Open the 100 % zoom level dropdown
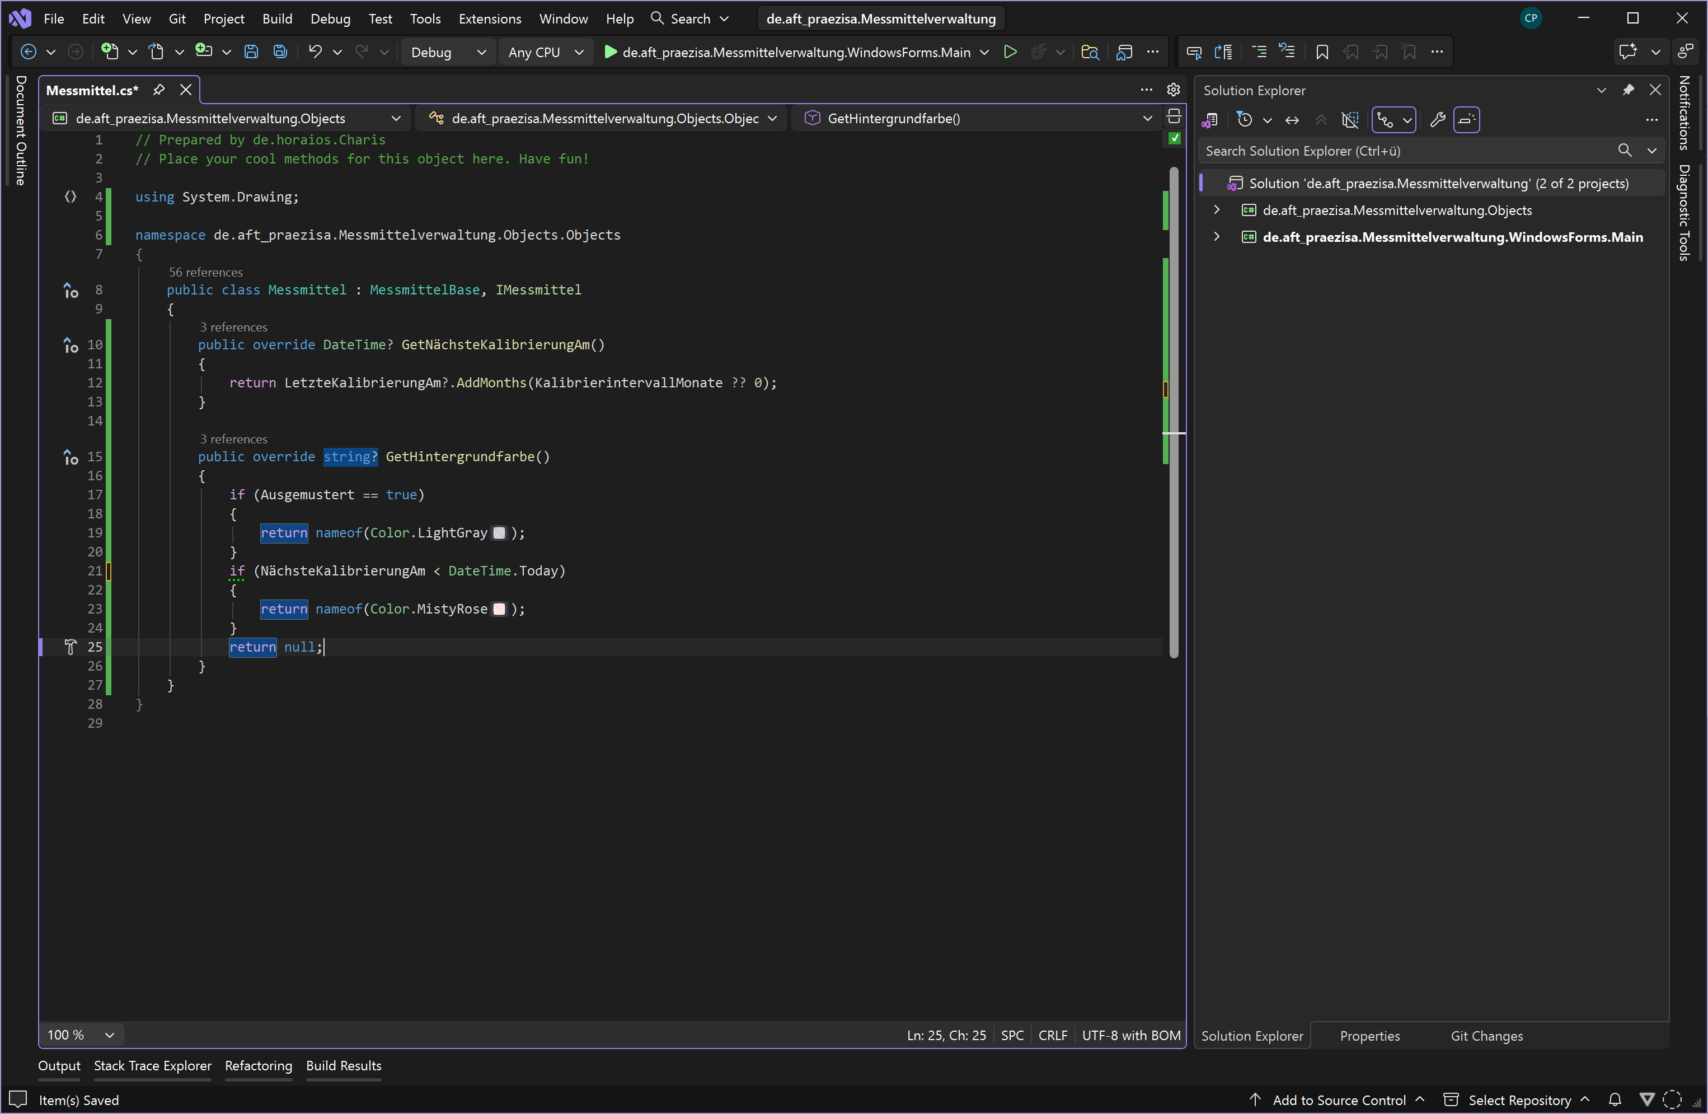 [81, 1035]
